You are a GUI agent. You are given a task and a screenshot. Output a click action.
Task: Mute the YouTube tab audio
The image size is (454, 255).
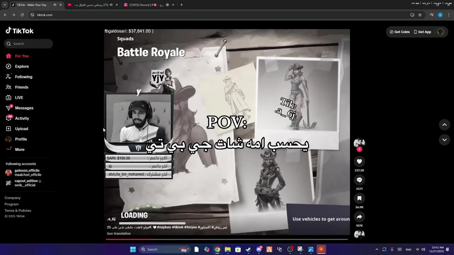pos(111,5)
